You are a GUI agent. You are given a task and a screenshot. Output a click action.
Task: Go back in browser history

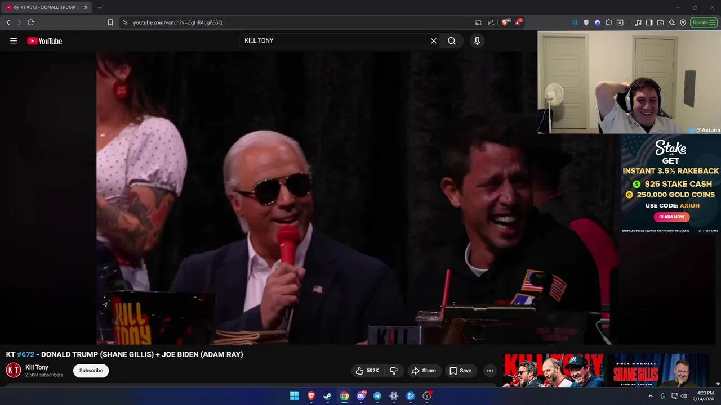point(8,22)
